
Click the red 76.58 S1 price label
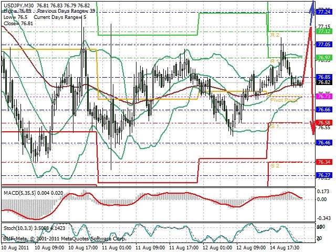[324, 122]
